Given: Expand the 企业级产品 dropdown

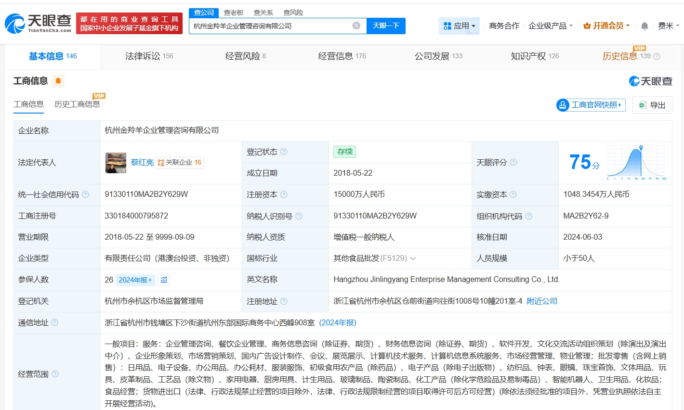Looking at the screenshot, I should pyautogui.click(x=551, y=26).
